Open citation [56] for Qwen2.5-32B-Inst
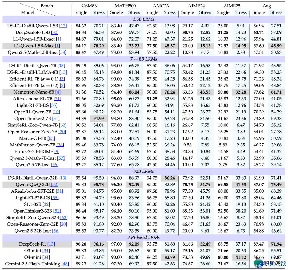Image resolution: width=288 pixels, height=270 pixels. [x=56, y=231]
